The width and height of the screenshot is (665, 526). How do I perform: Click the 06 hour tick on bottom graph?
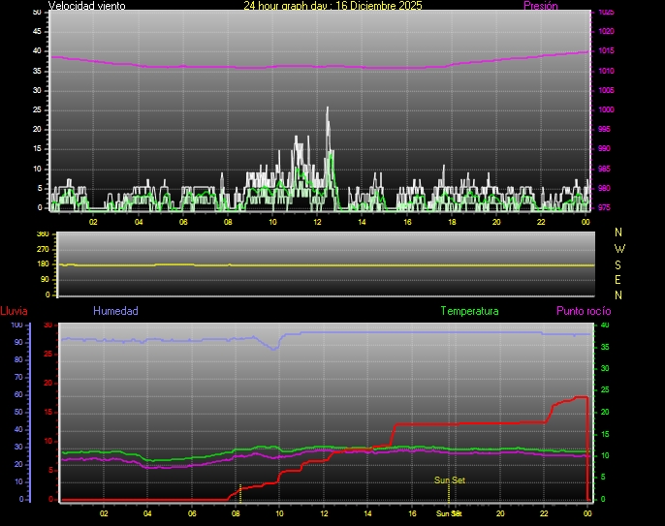pos(192,514)
